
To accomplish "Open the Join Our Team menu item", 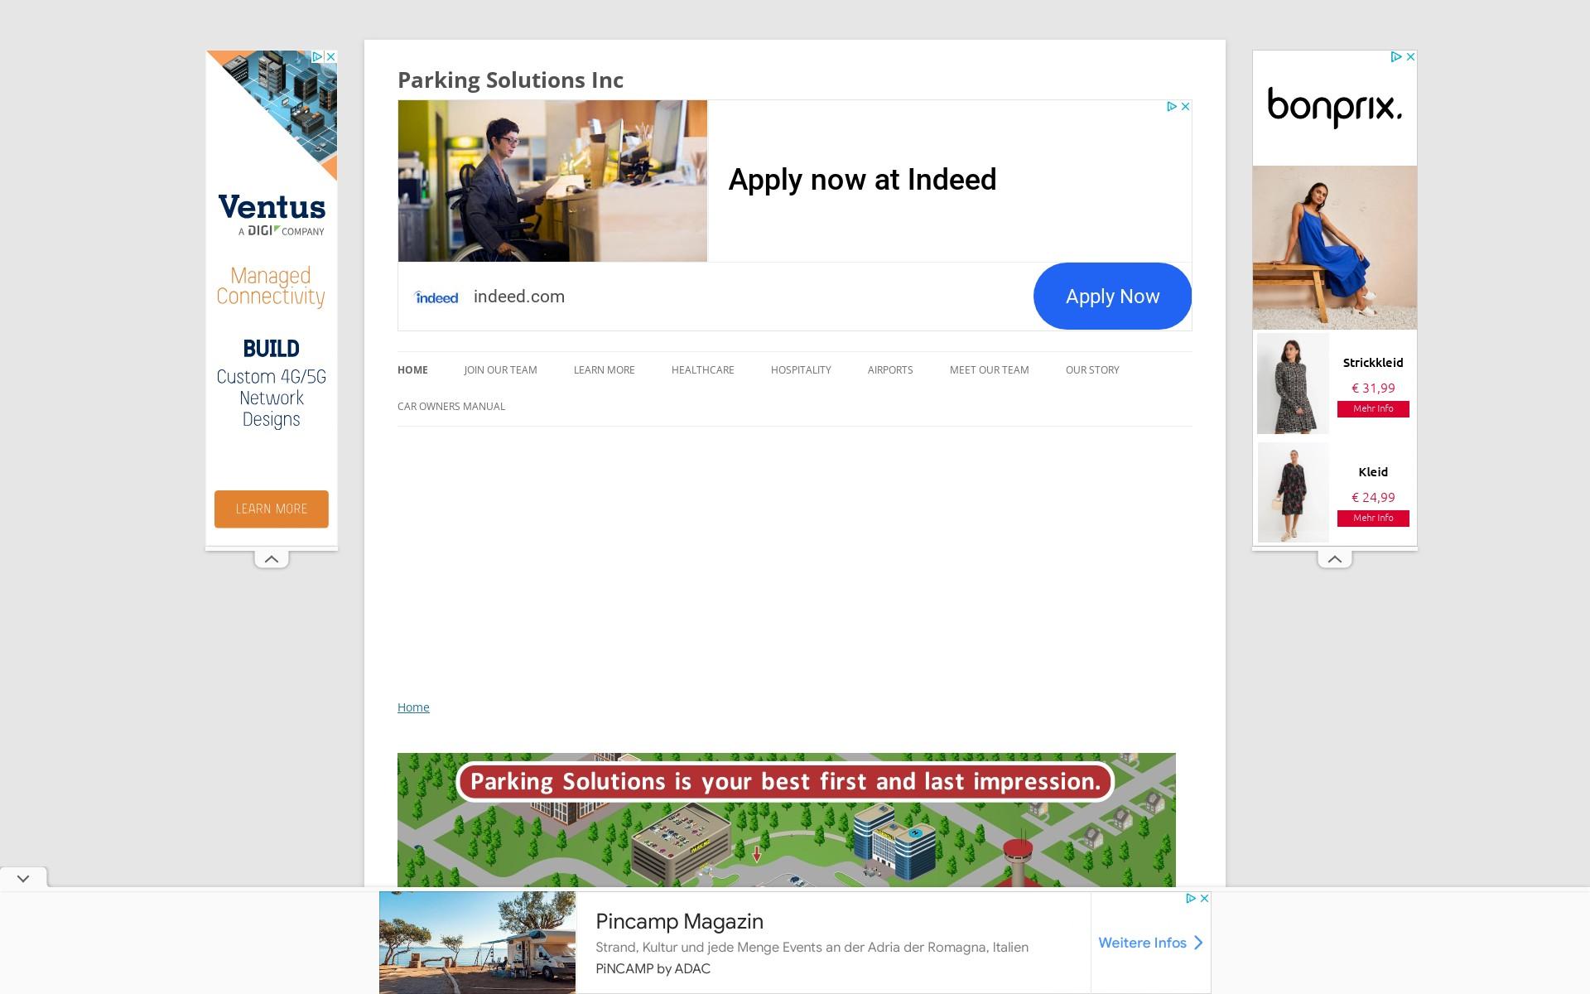I will (x=500, y=370).
